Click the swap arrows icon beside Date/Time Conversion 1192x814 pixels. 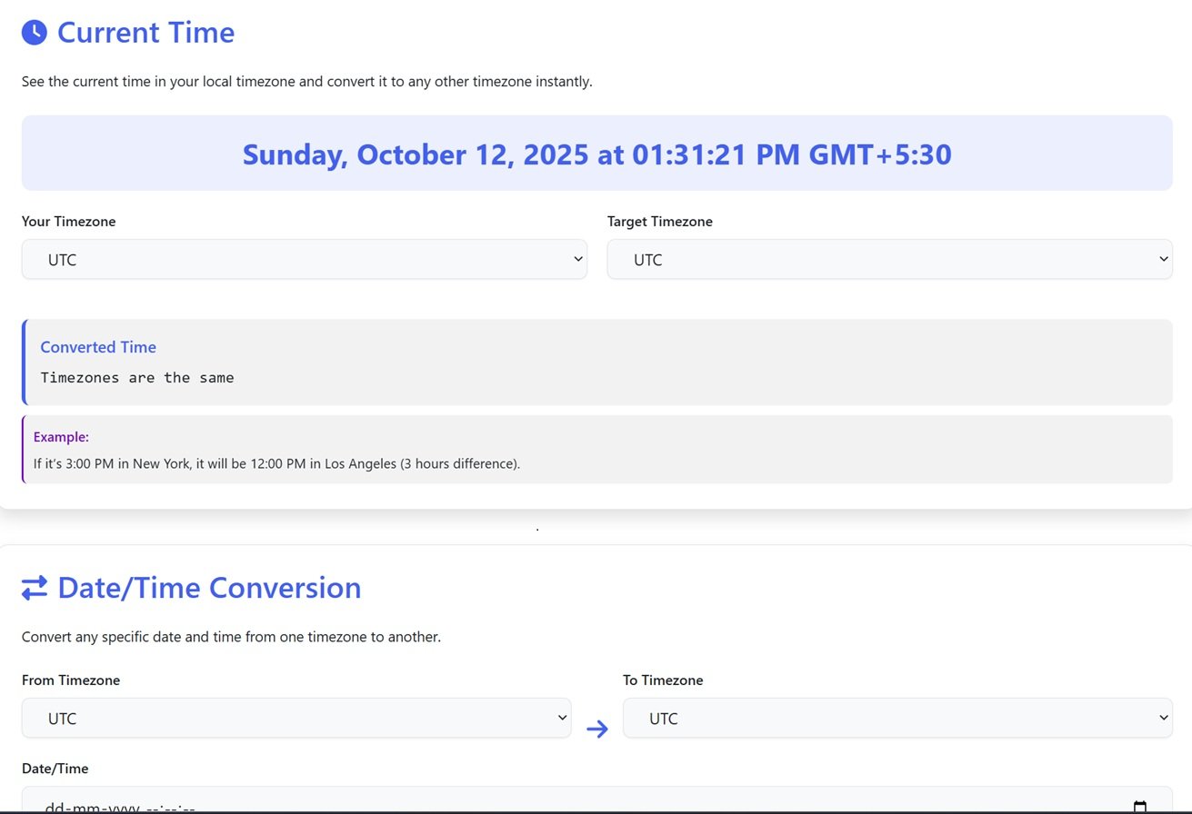[x=35, y=589]
